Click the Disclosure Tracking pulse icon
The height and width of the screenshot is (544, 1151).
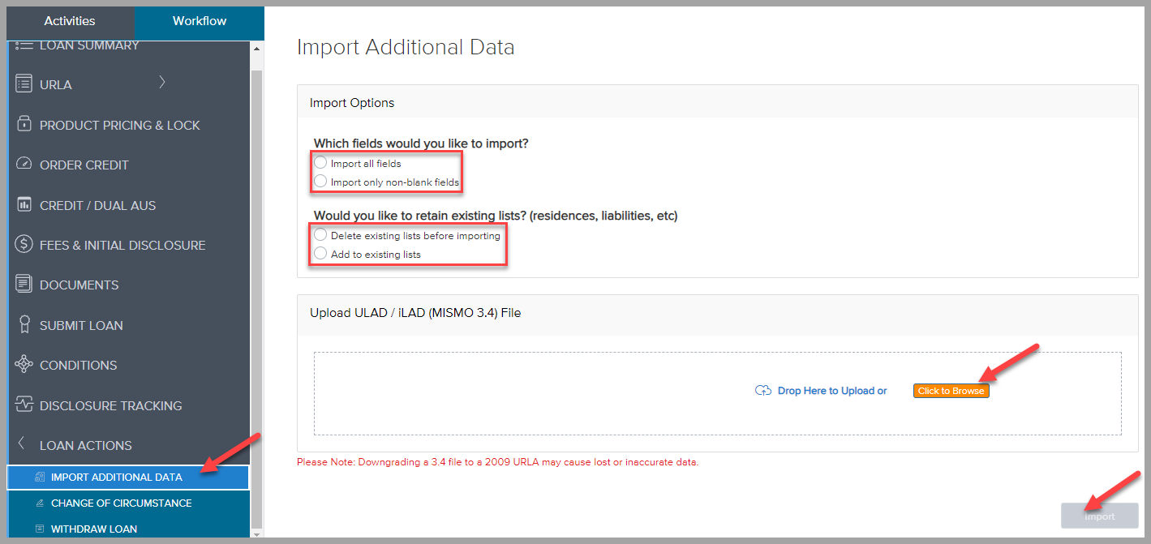point(24,405)
